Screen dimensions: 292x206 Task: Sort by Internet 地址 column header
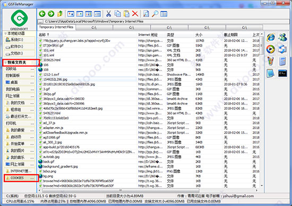pos(151,35)
